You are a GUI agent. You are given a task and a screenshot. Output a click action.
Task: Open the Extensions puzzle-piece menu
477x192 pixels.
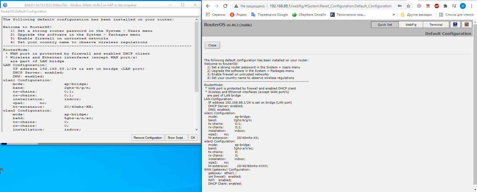tap(445, 6)
